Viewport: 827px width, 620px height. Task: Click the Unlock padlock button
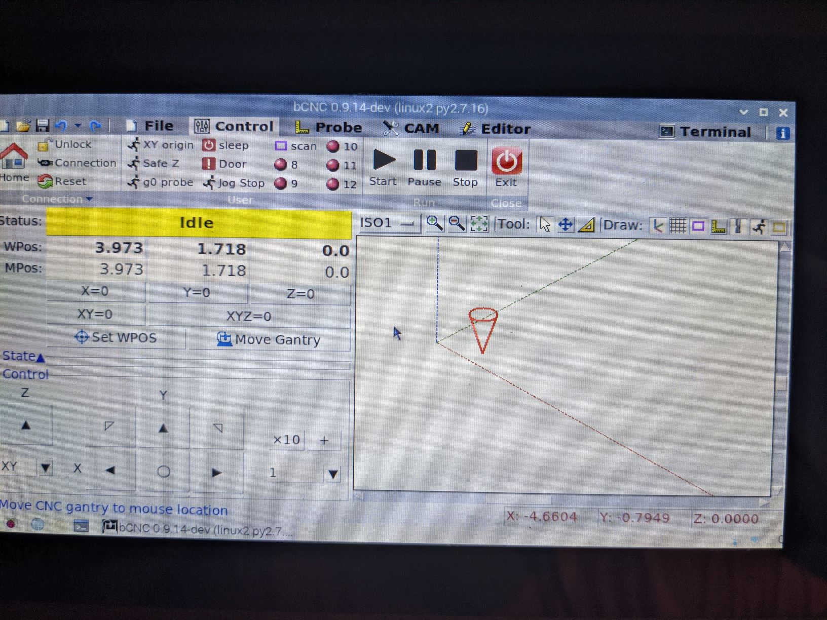coord(64,144)
